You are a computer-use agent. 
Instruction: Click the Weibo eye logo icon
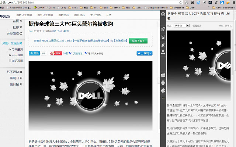(x=52, y=53)
